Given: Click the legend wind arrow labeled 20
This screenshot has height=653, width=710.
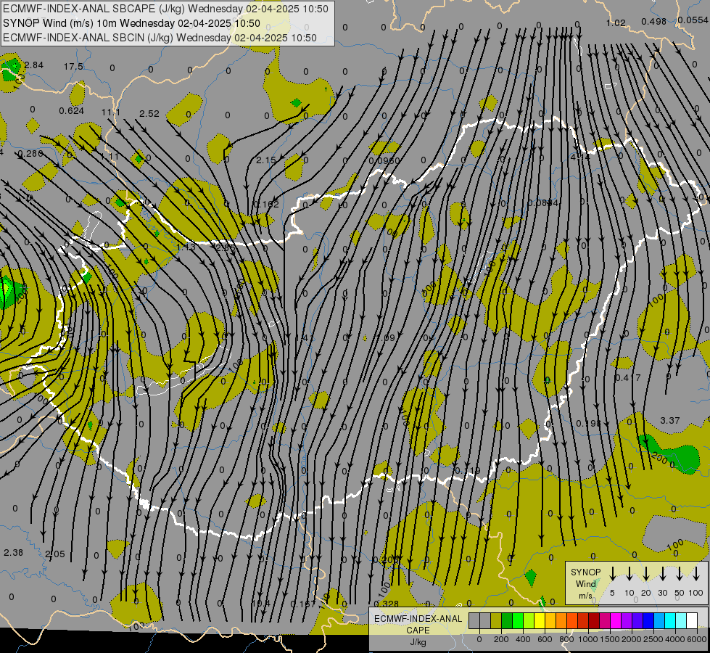Looking at the screenshot, I should coord(646,574).
